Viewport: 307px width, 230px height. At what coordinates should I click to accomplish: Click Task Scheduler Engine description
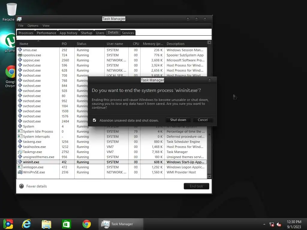[x=183, y=142]
